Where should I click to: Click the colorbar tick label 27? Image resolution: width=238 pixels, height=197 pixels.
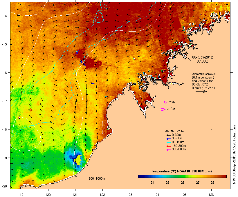(197, 183)
